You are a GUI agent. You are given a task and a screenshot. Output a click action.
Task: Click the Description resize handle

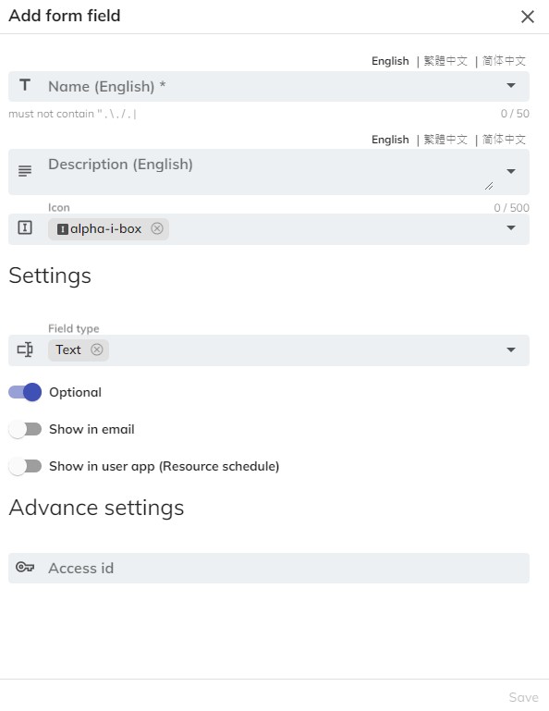(489, 186)
